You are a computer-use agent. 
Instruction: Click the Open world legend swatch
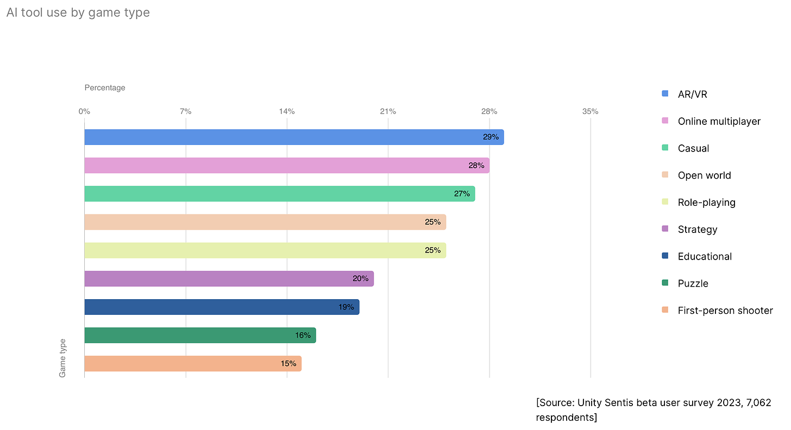[665, 175]
